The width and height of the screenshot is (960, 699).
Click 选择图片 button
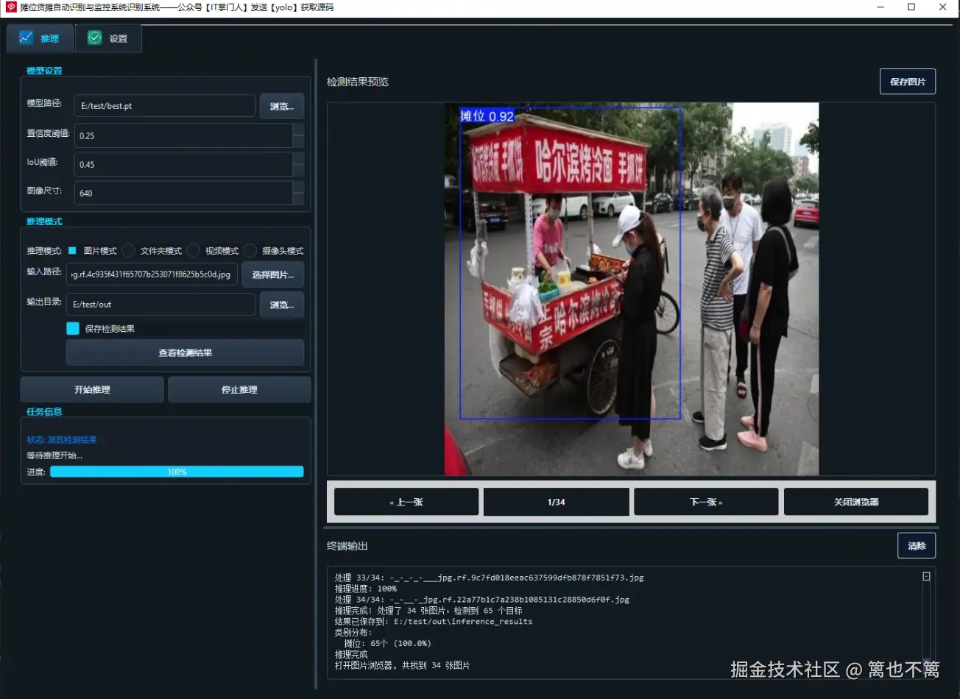273,274
